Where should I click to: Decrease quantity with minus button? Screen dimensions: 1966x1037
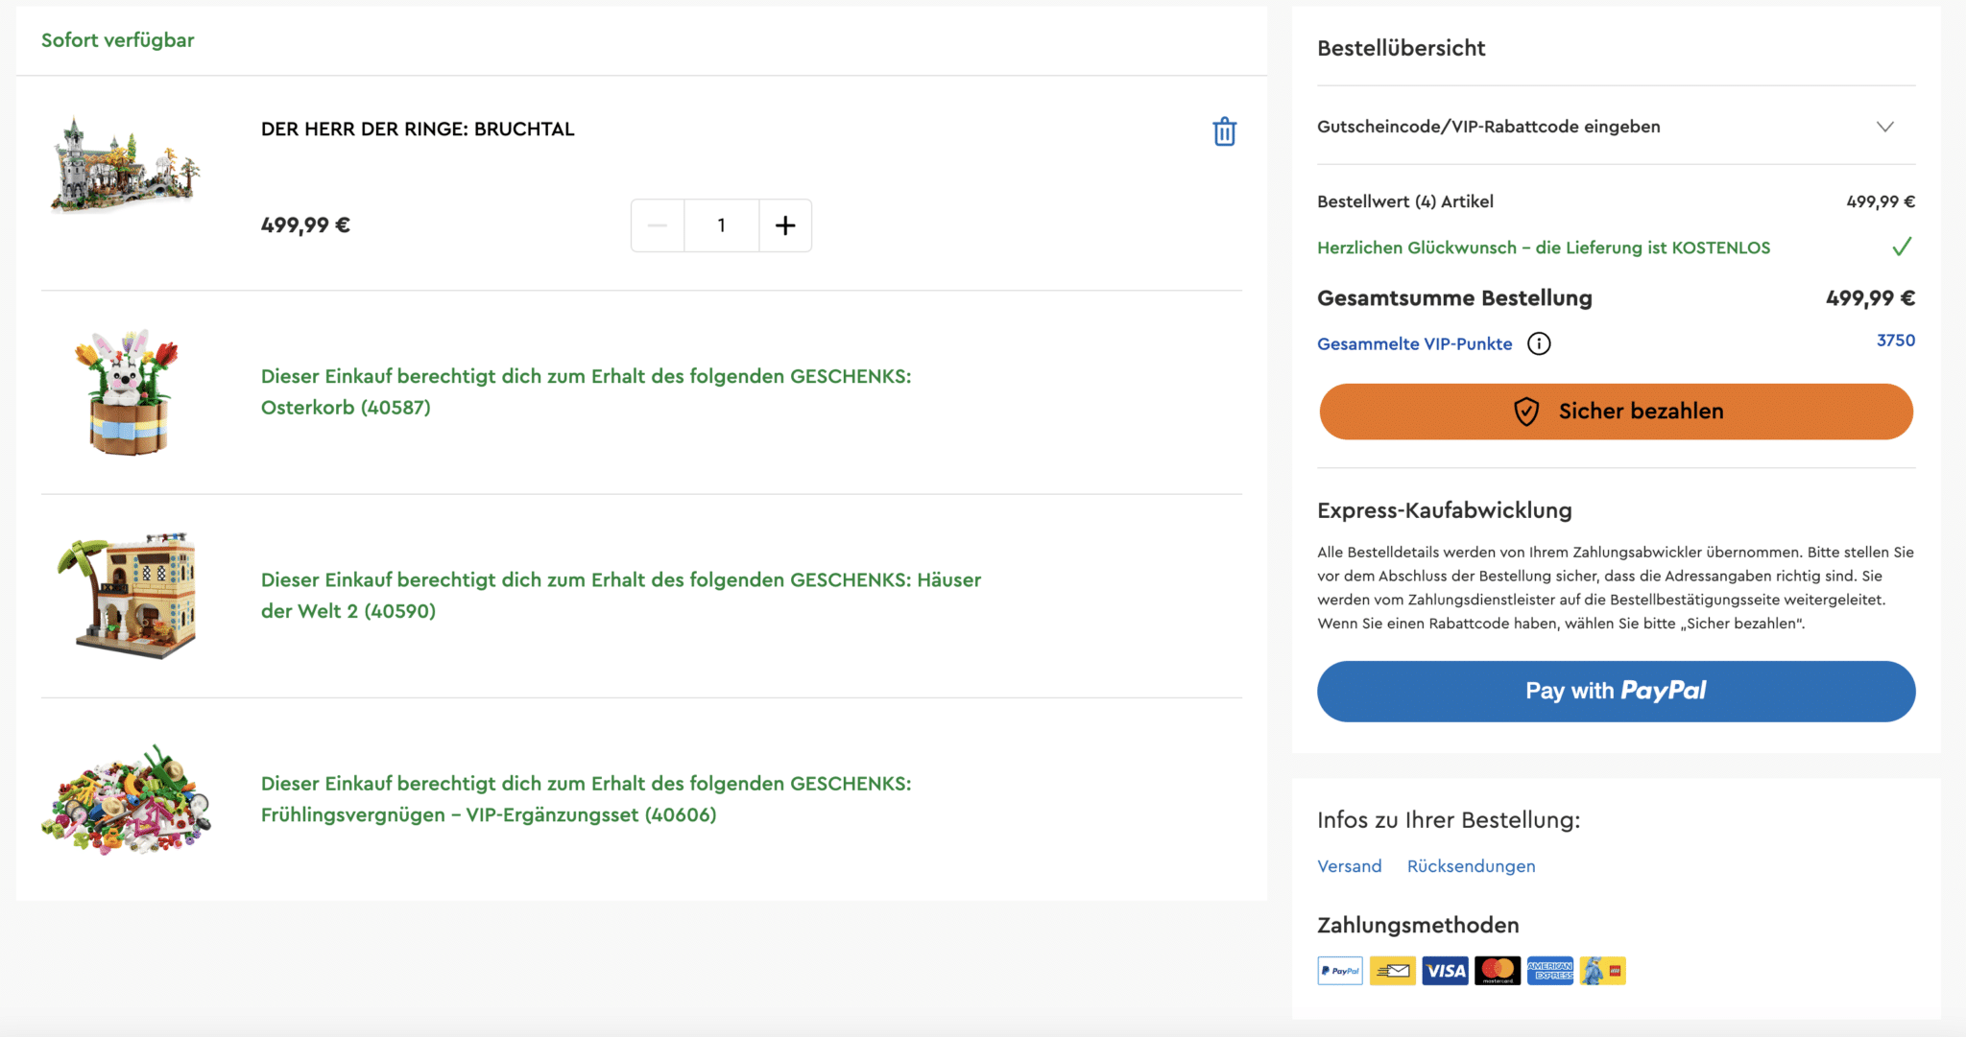pos(658,225)
